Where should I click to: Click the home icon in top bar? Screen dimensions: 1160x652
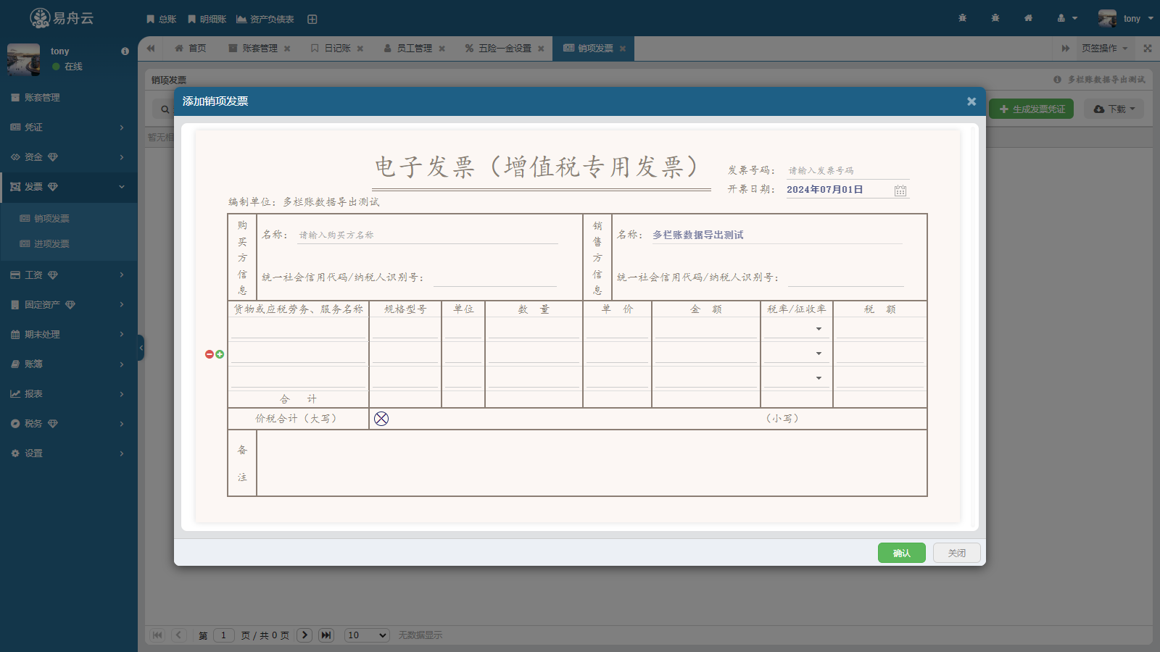click(1028, 18)
